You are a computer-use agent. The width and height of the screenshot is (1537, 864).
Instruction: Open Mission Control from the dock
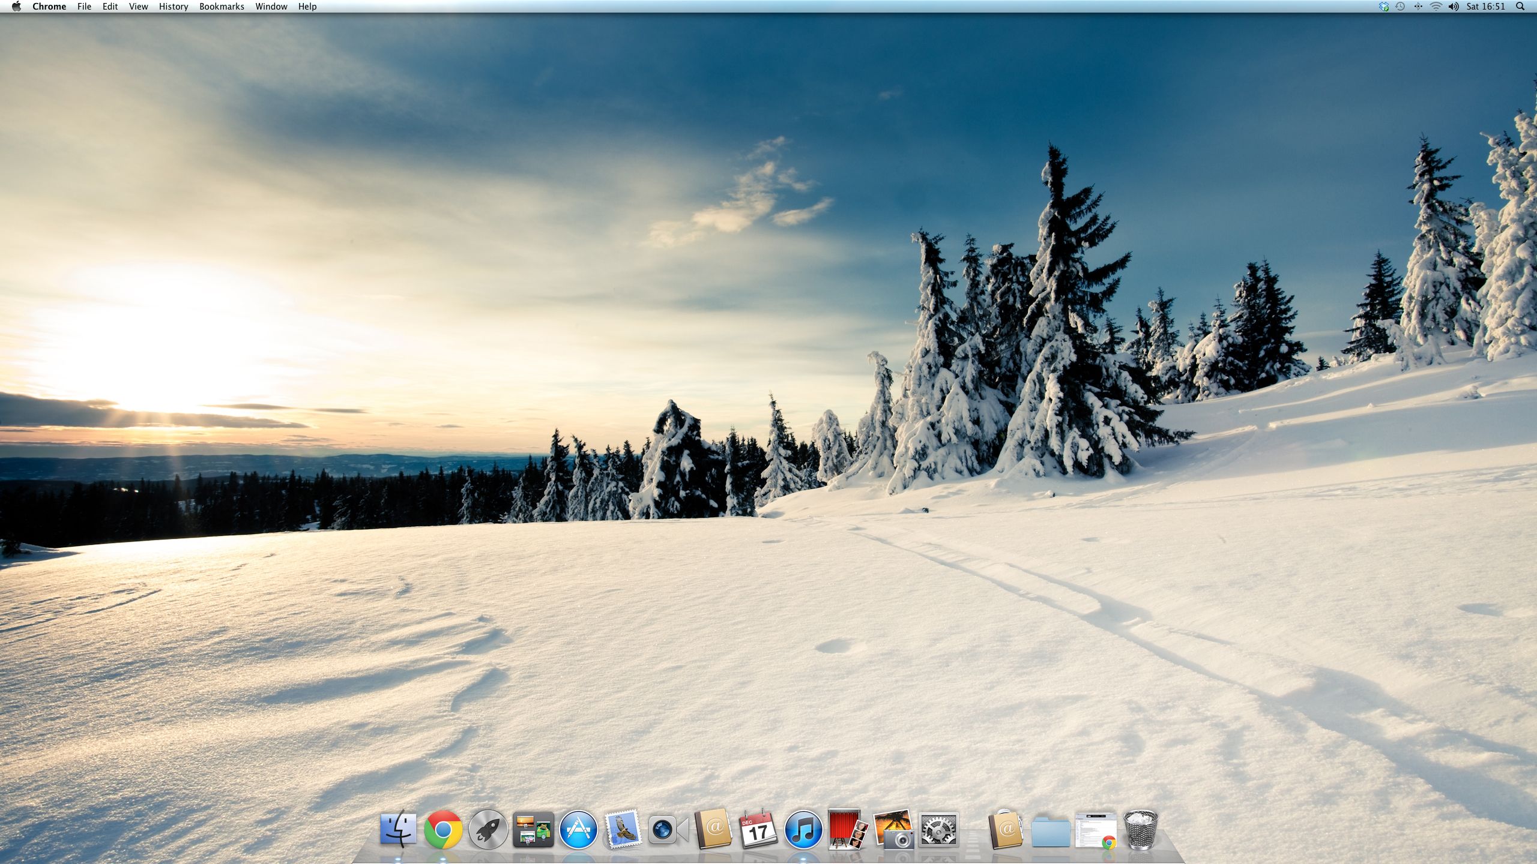pos(533,830)
